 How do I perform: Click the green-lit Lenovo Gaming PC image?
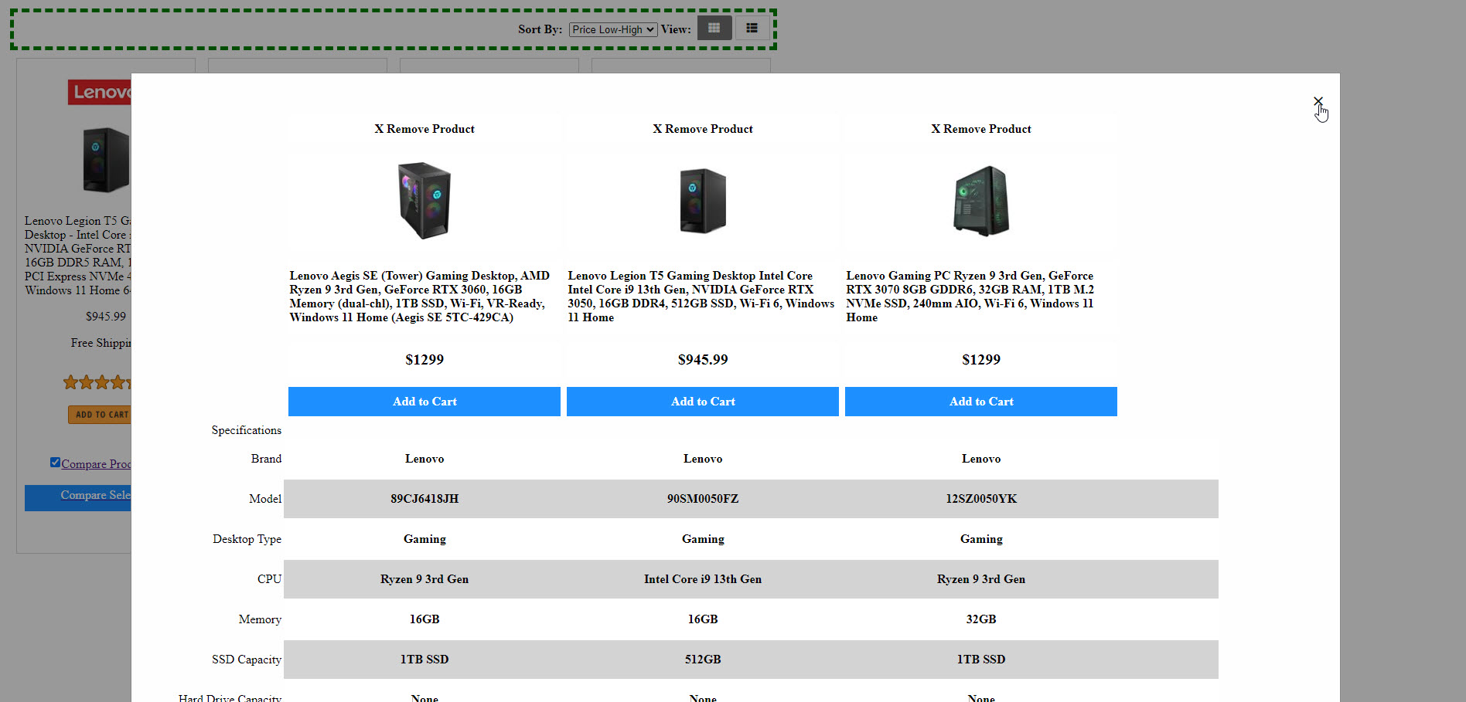[x=980, y=201]
